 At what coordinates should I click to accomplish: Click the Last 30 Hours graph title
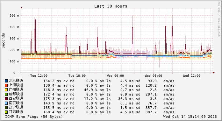pos(111,6)
